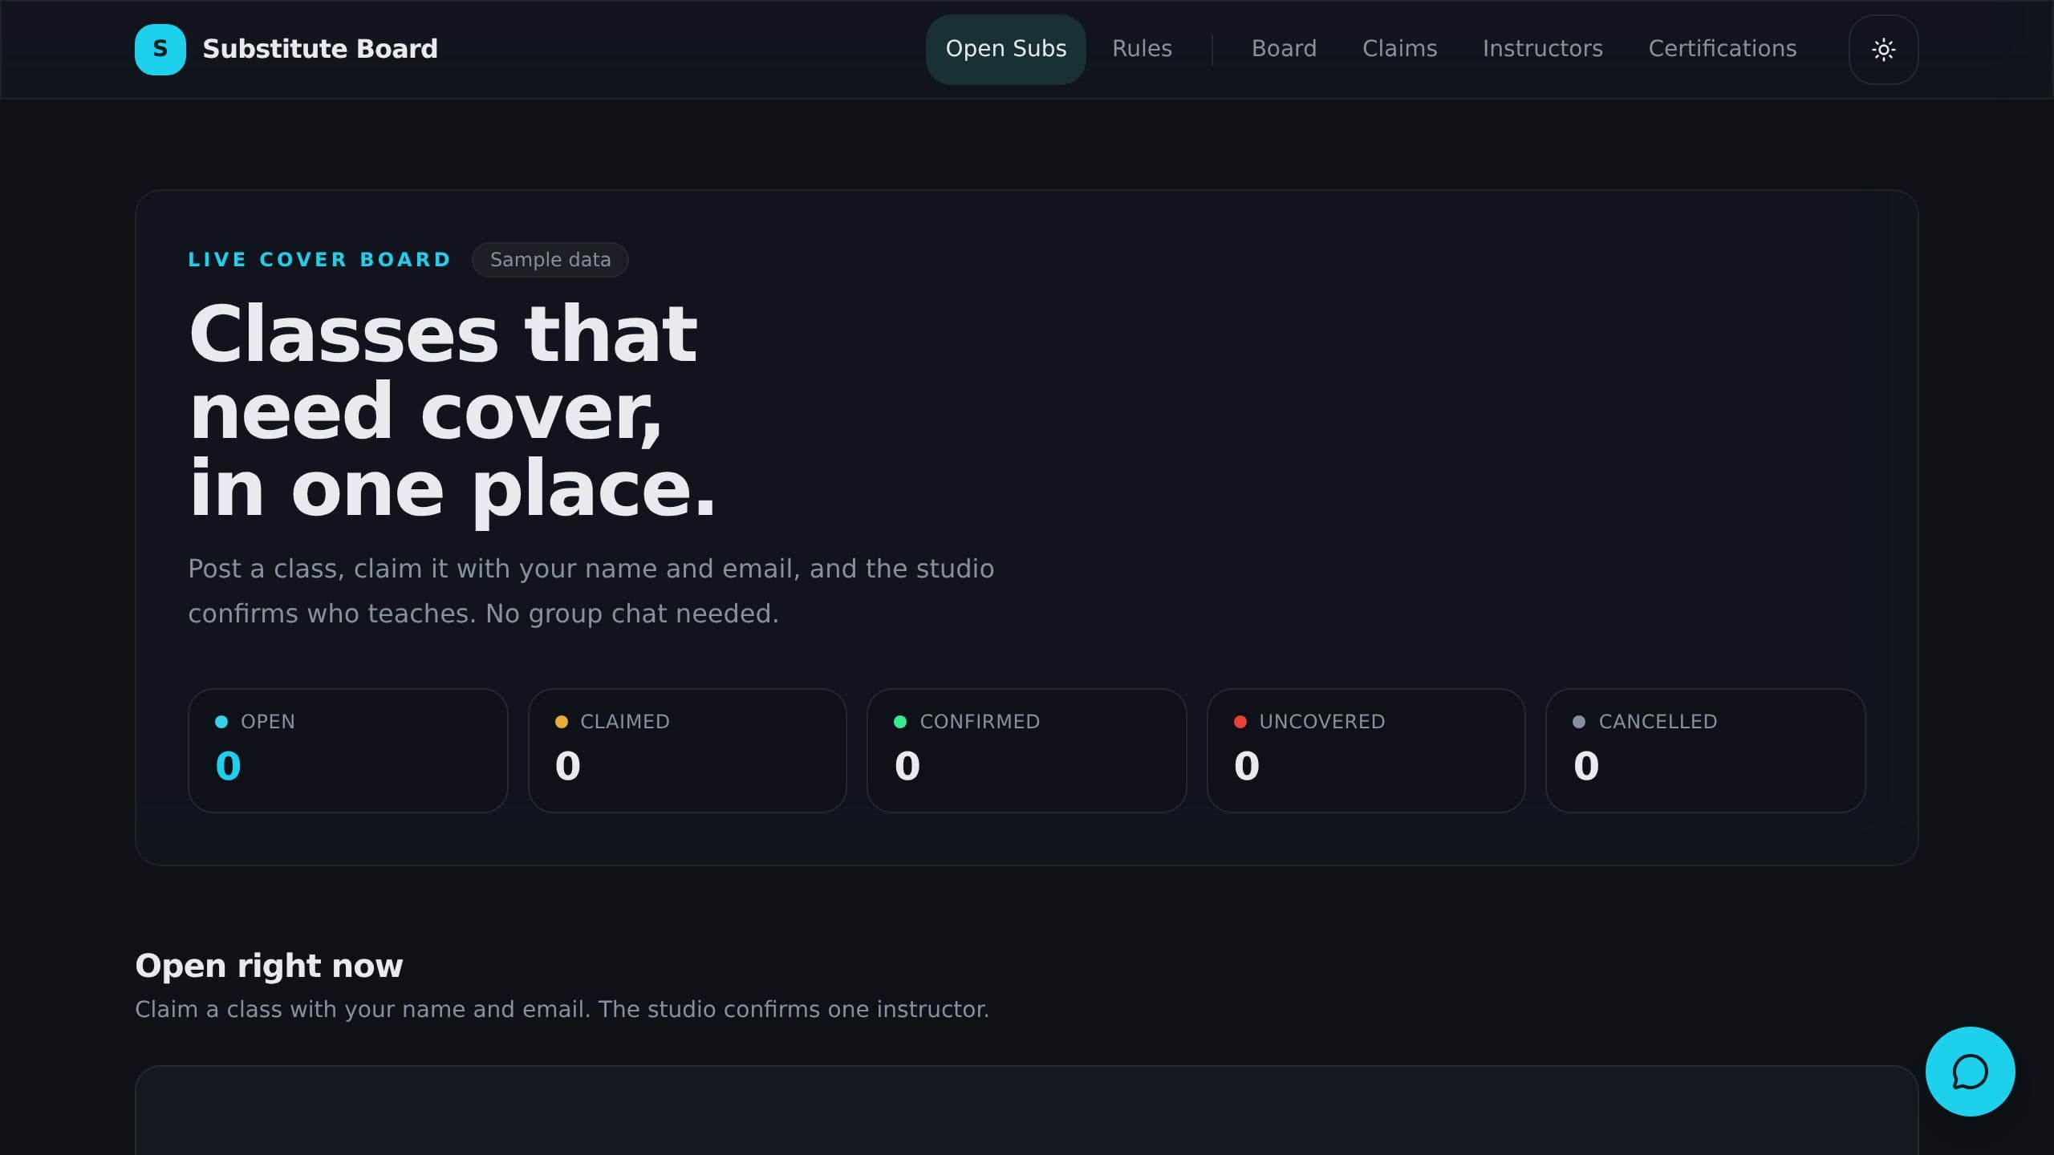Click the LIVE COVER BOARD label

[x=319, y=260]
